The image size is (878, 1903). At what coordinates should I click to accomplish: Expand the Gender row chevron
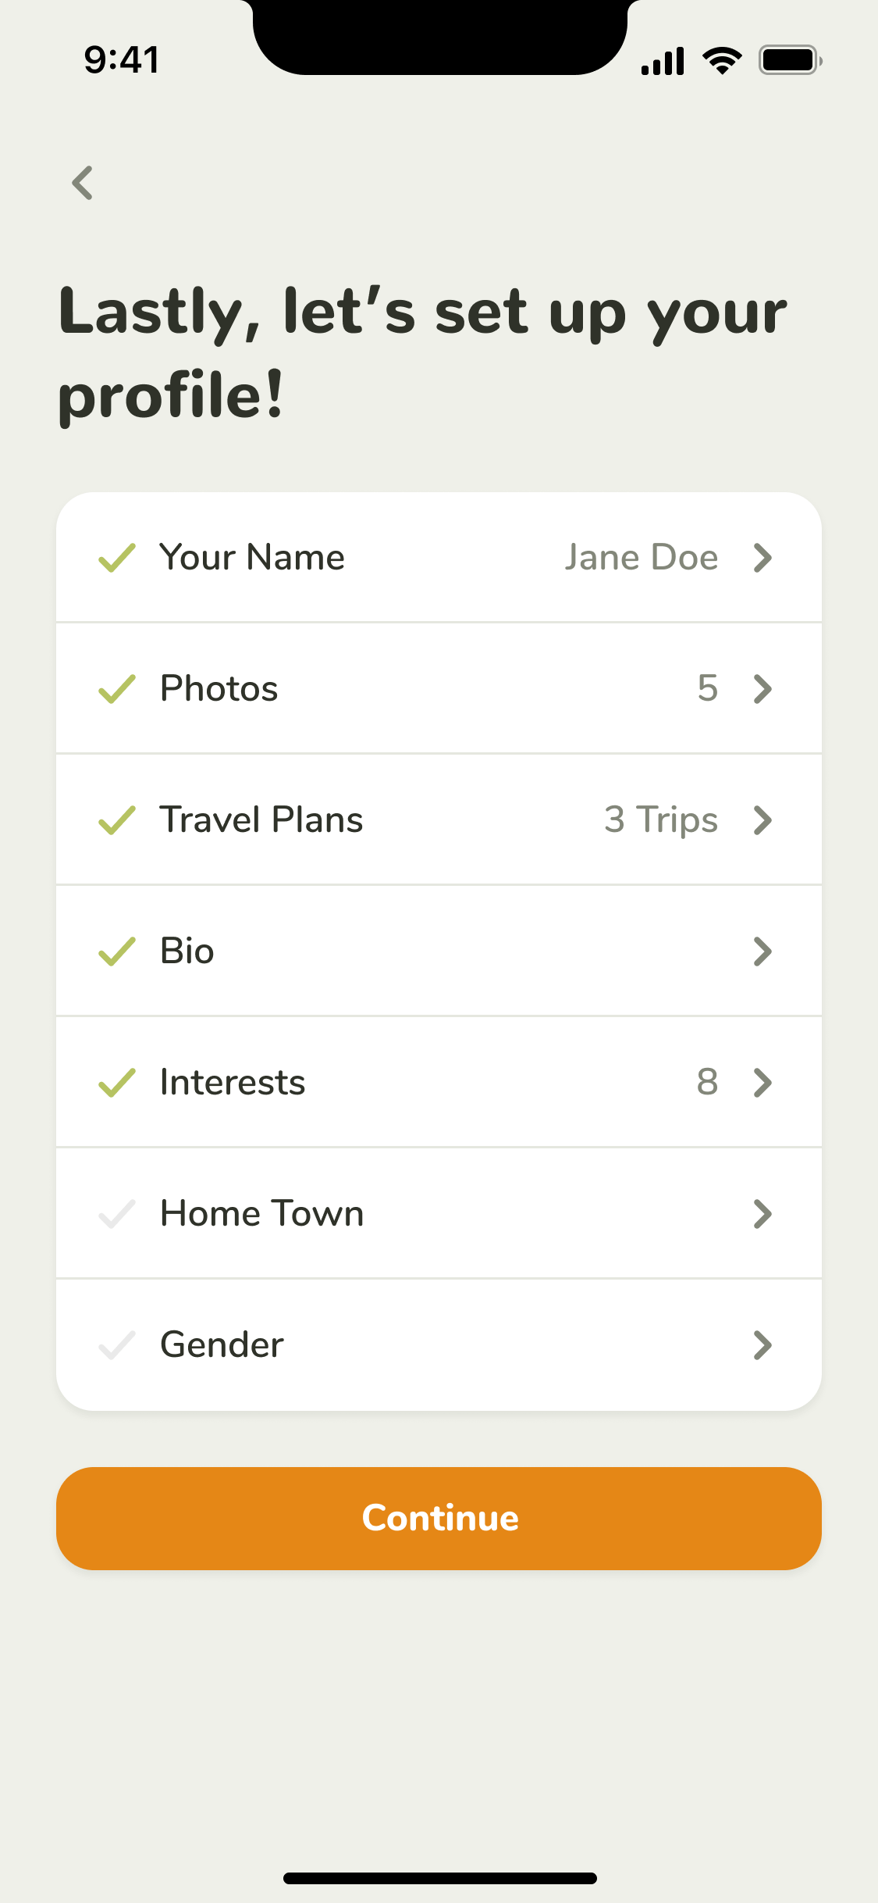tap(762, 1345)
